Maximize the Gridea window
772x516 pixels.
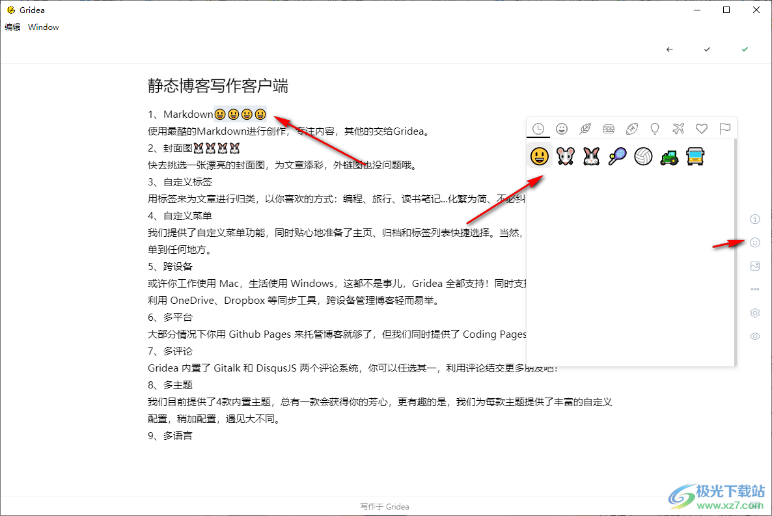[726, 10]
